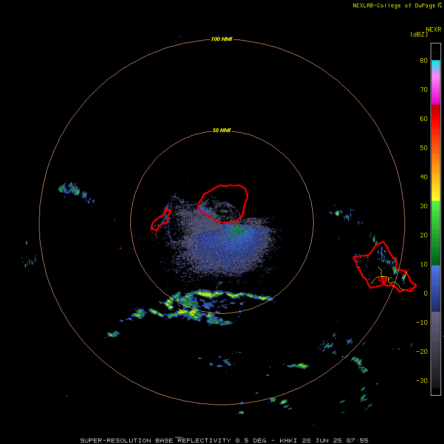Click the 60 value on dBZ scale
This screenshot has width=444, height=444.
(x=424, y=118)
